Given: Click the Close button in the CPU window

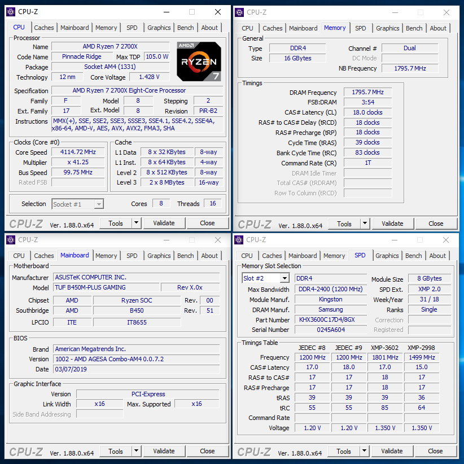Looking at the screenshot, I should click(x=207, y=223).
